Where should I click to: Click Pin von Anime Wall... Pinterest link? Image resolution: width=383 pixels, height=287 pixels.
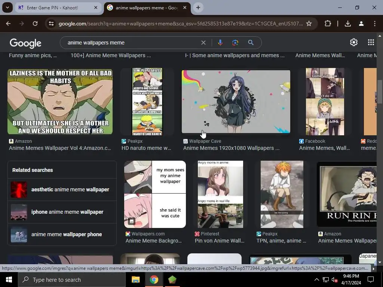coord(220,241)
